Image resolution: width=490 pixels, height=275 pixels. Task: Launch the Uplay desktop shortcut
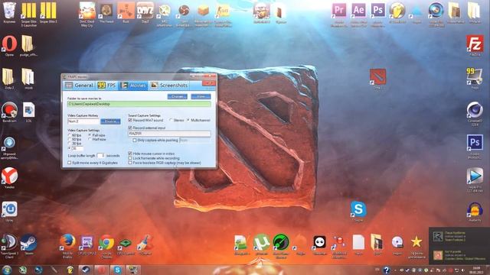click(9, 212)
